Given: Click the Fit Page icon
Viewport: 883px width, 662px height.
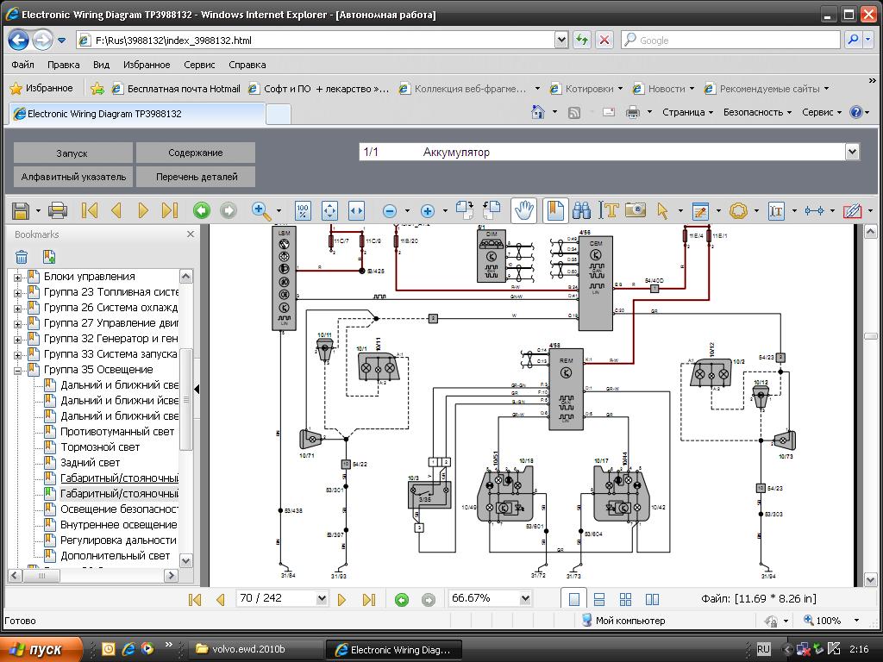Looking at the screenshot, I should pyautogui.click(x=329, y=210).
